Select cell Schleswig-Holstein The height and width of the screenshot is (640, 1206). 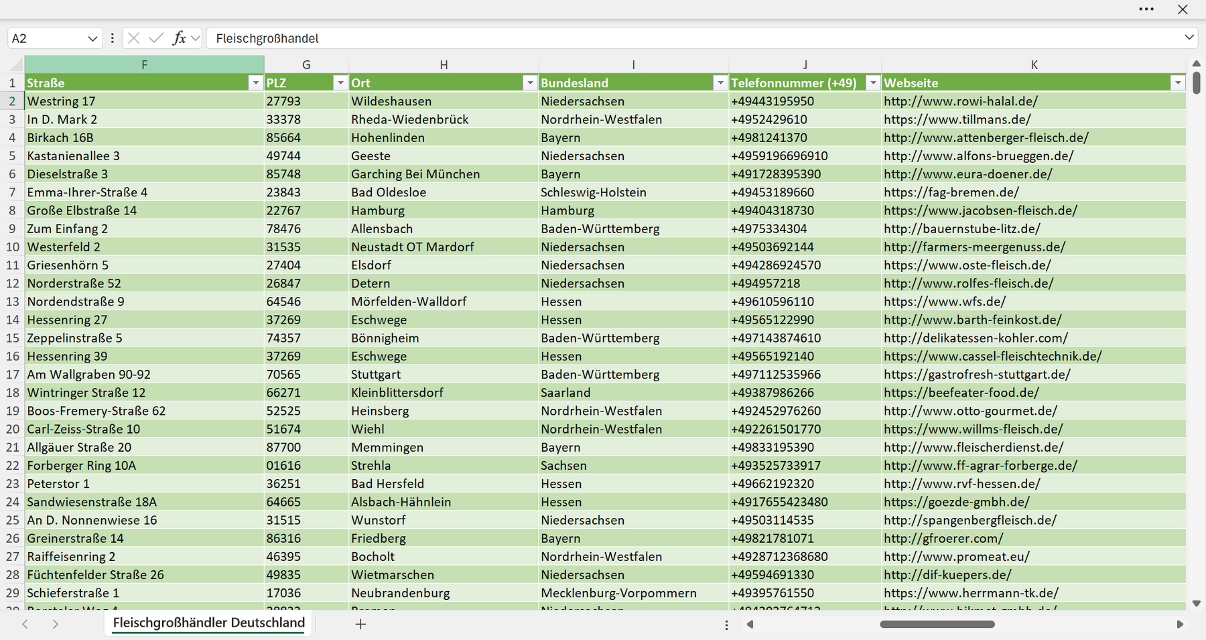pos(633,192)
